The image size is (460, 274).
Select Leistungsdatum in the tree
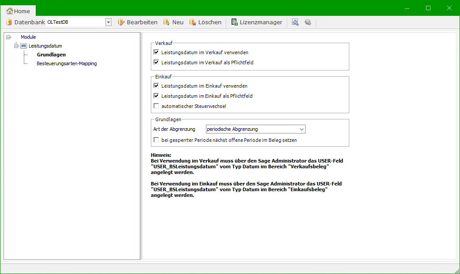[45, 46]
